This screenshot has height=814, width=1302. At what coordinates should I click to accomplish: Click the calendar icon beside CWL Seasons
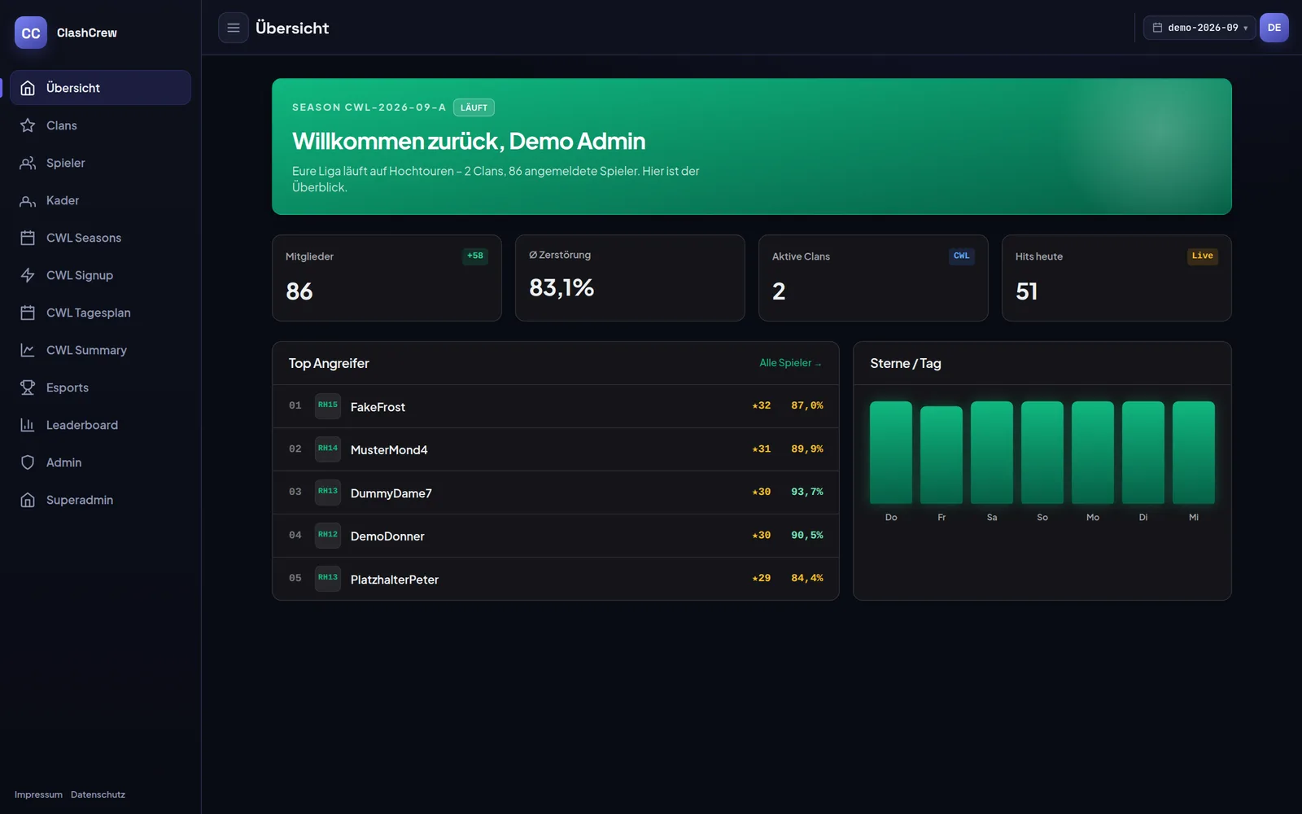point(28,238)
